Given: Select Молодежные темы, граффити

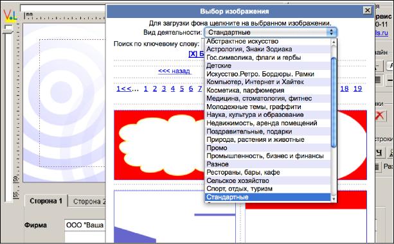Looking at the screenshot, I should point(268,107).
